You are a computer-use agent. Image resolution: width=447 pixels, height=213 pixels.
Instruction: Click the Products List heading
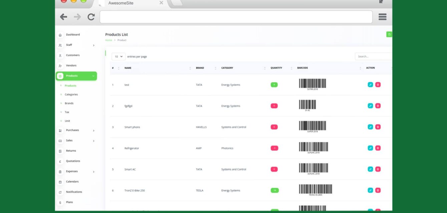tap(116, 34)
